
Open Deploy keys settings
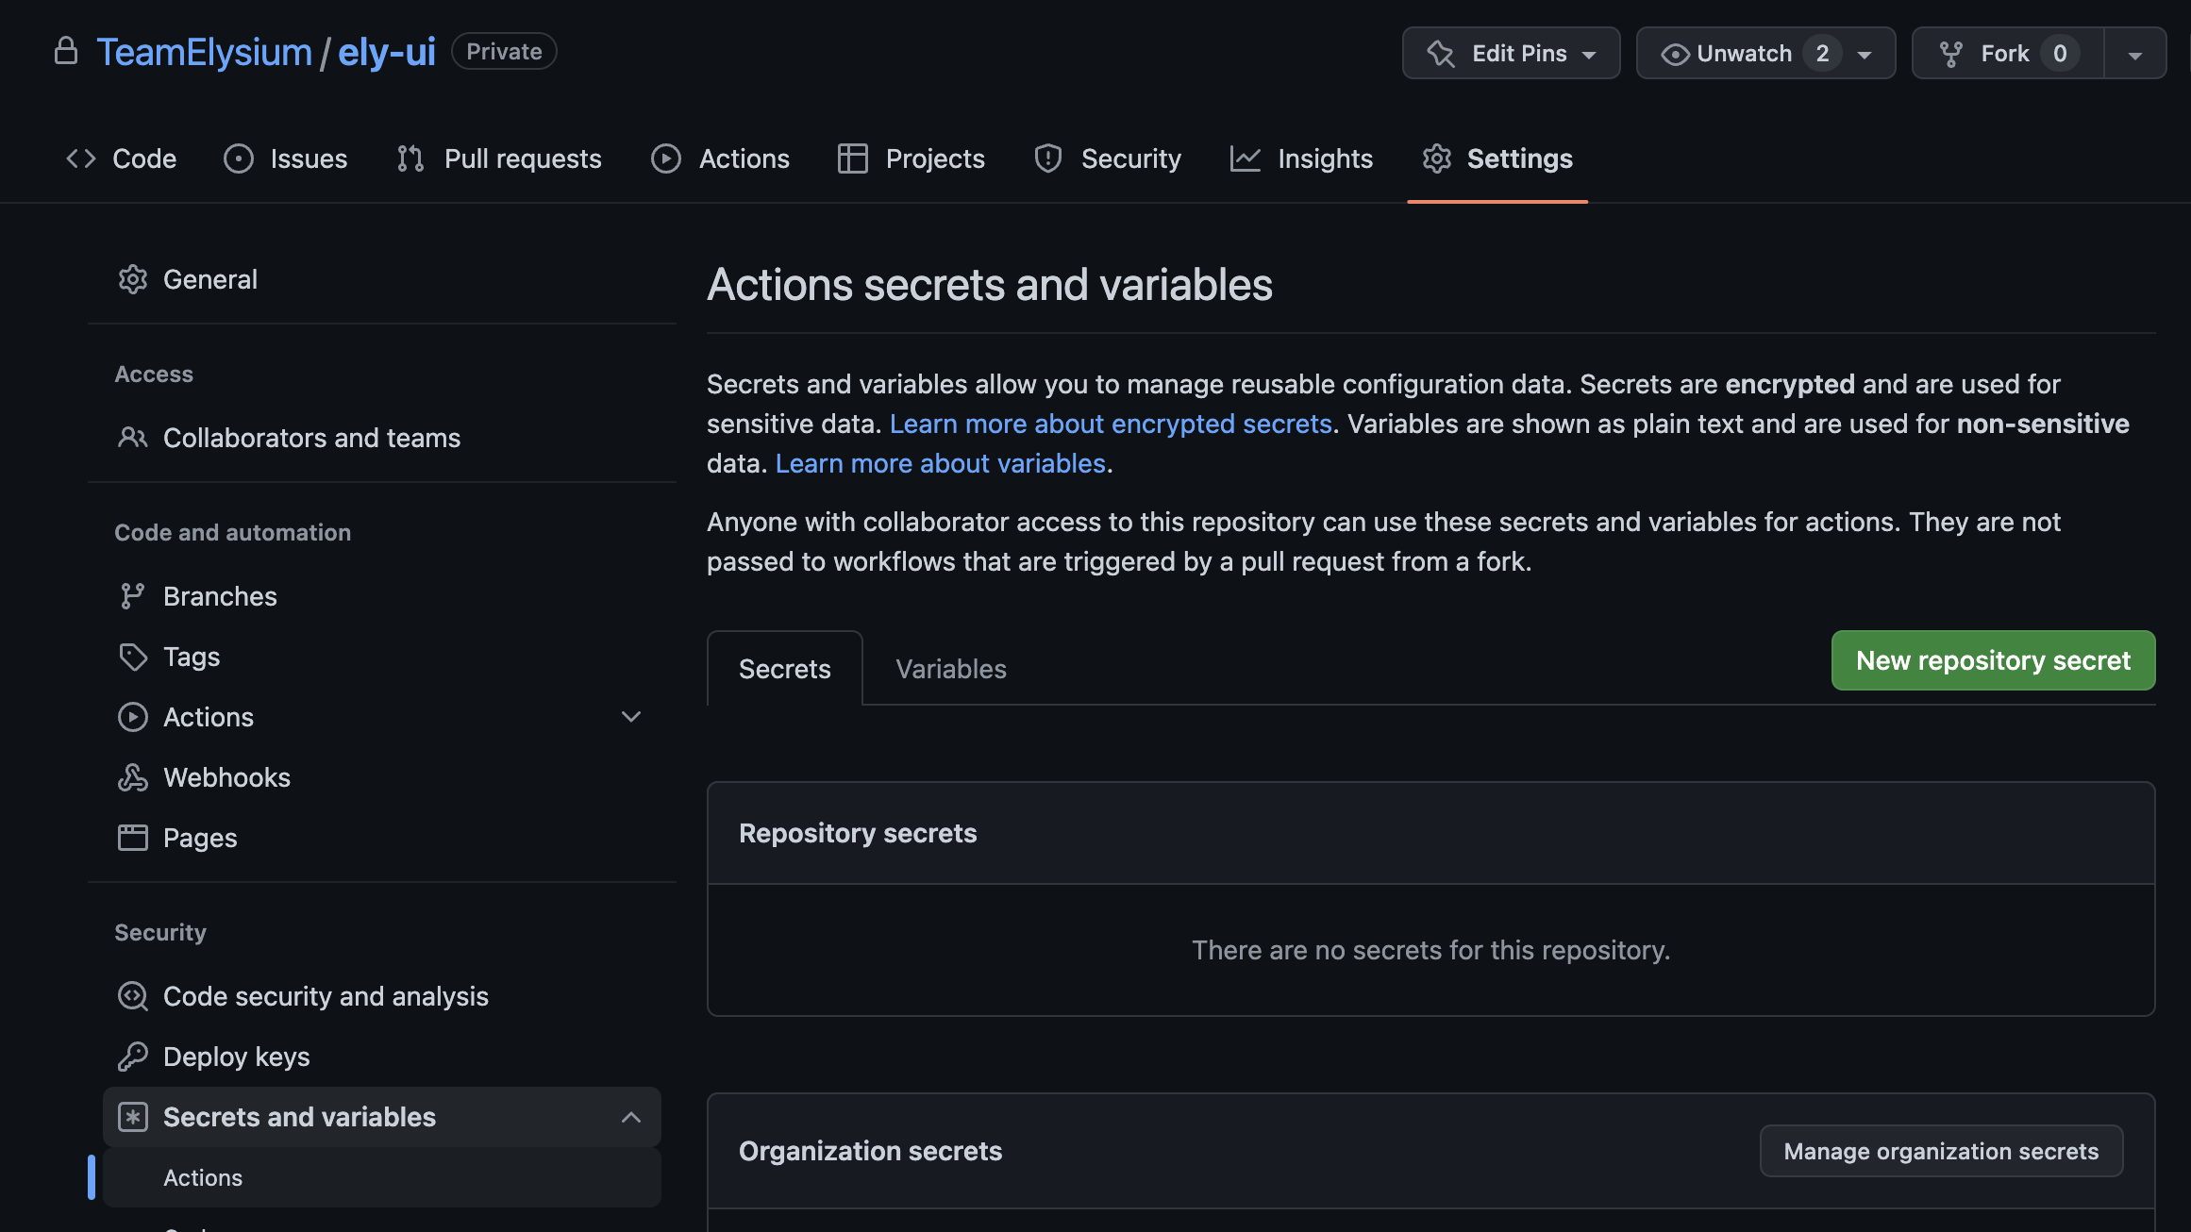(x=382, y=1057)
